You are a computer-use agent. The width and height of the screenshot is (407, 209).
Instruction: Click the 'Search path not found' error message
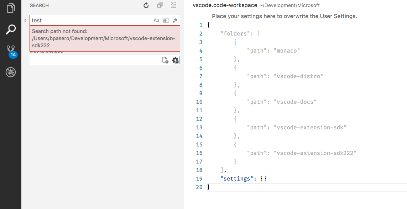105,38
